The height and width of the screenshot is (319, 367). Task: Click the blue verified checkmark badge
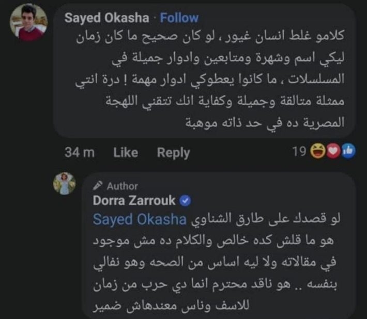click(185, 201)
